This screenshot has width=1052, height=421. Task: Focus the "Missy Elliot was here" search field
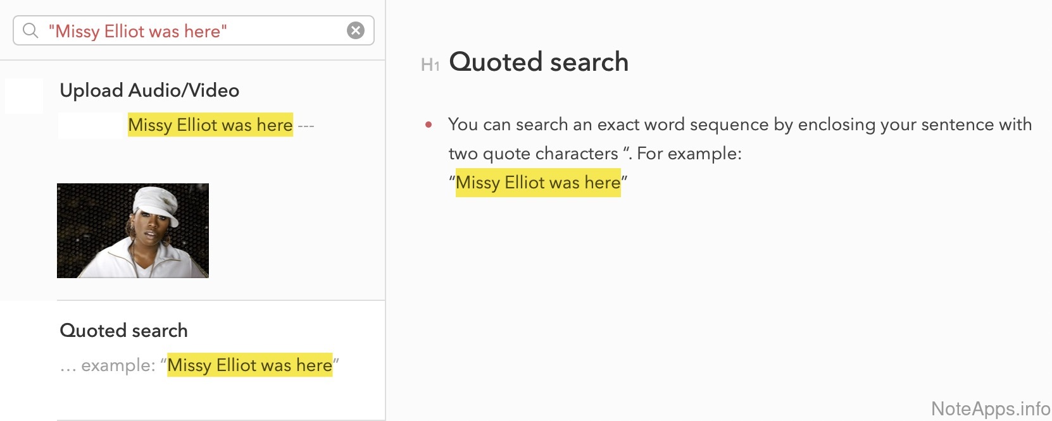click(190, 31)
